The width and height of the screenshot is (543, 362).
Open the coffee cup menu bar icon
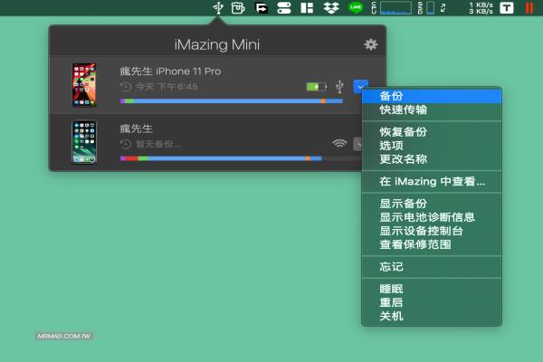[238, 7]
